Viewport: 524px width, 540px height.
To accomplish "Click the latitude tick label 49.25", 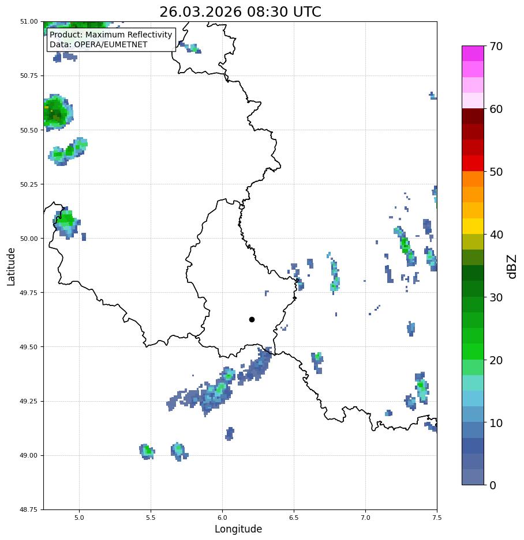I will [29, 401].
